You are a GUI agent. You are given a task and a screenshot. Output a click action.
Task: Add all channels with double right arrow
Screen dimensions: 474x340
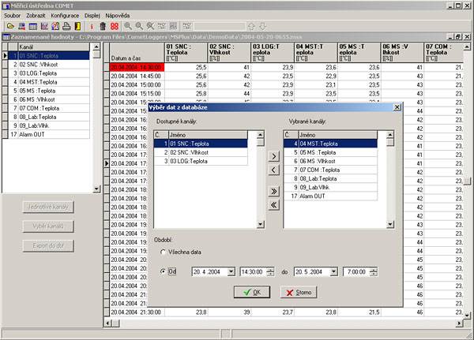point(274,191)
